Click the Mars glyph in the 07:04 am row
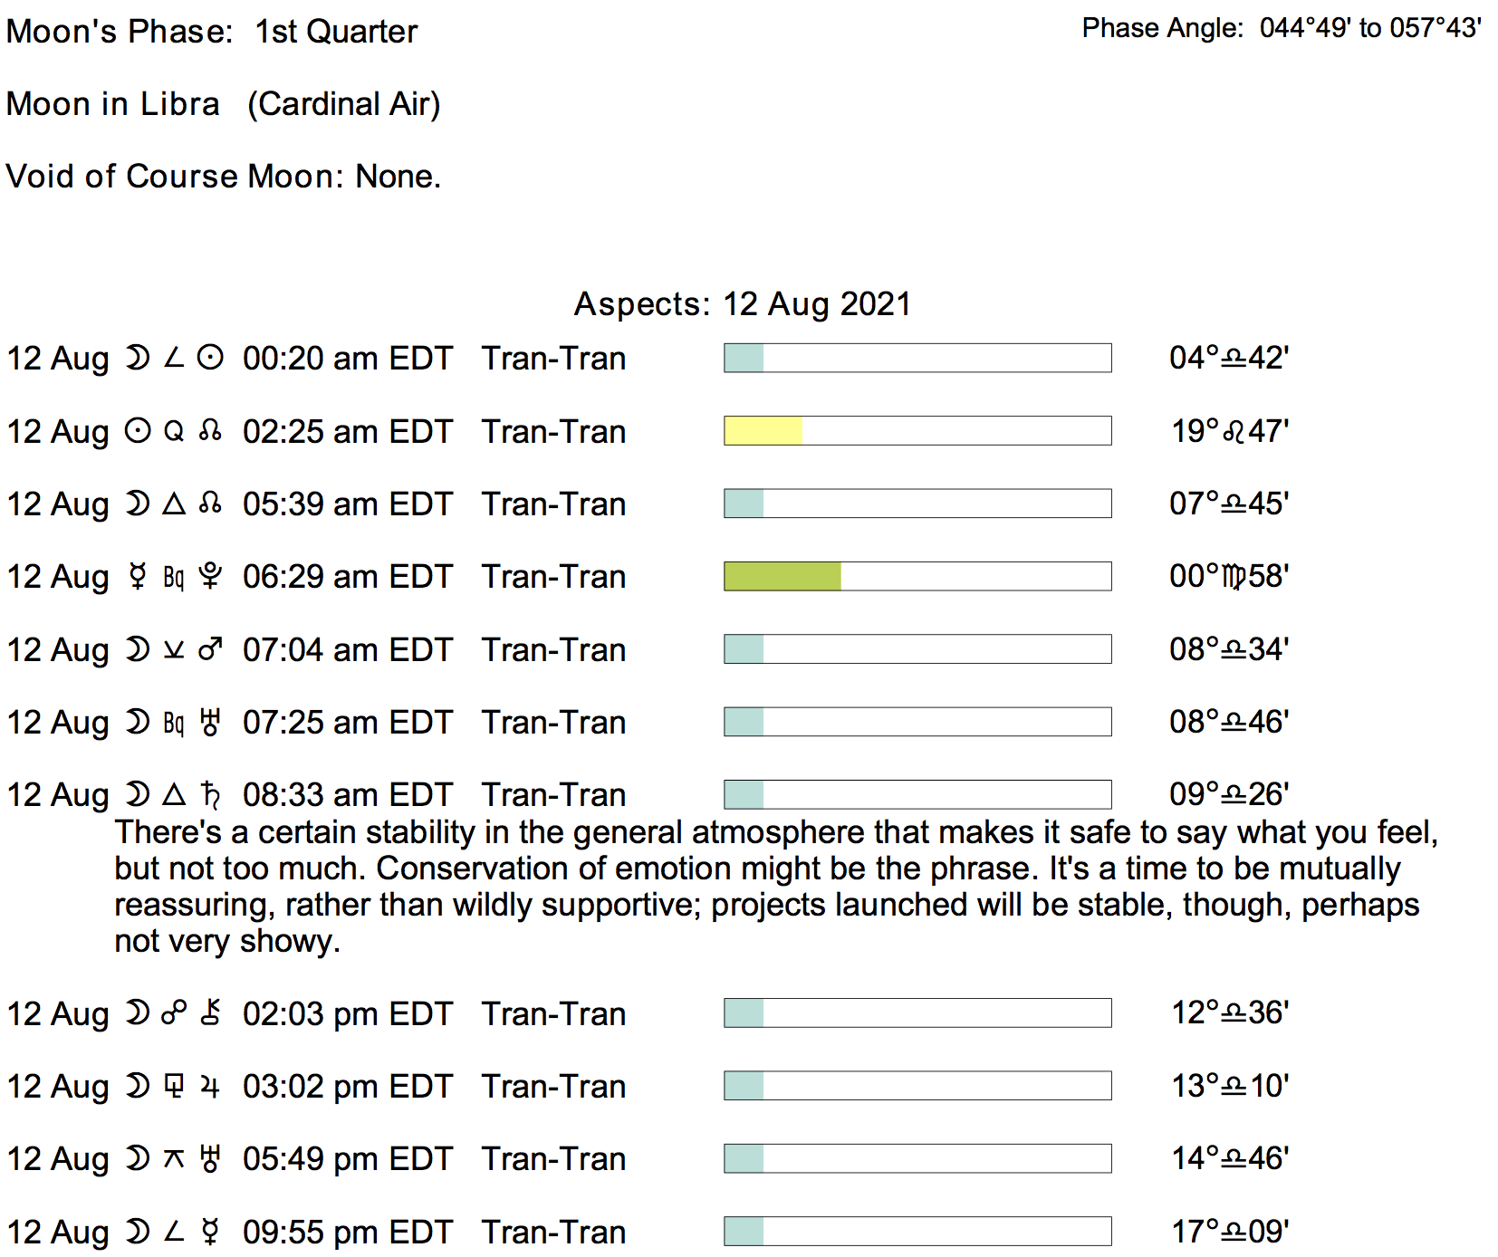Screen dimensions: 1498x1257 tap(210, 649)
